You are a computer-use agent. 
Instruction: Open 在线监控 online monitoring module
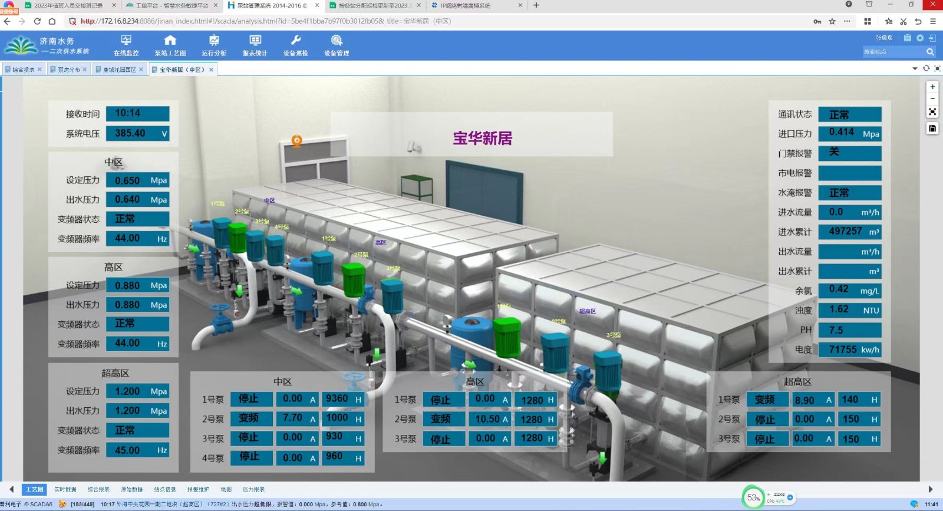[126, 45]
